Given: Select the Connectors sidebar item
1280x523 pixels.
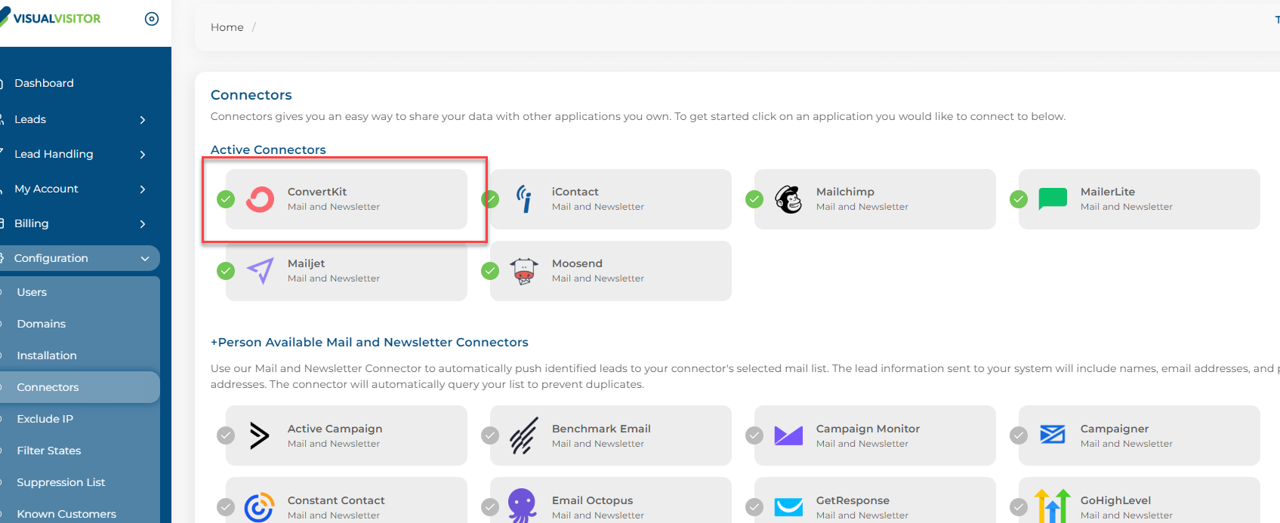Looking at the screenshot, I should point(80,387).
